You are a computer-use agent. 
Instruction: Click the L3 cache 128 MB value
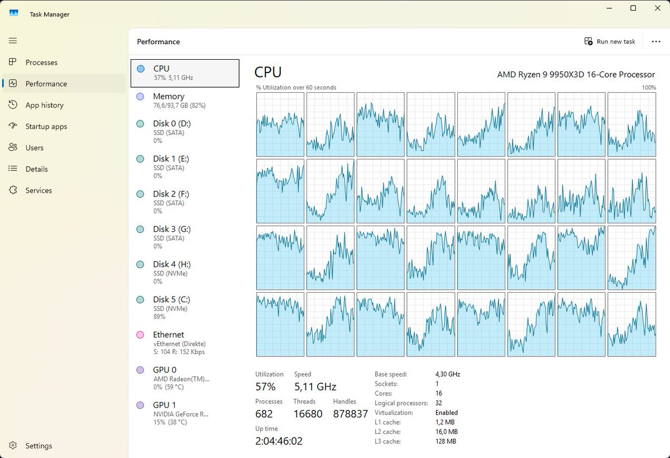coord(446,441)
